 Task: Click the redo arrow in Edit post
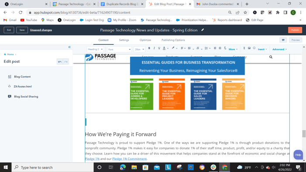tap(66, 62)
